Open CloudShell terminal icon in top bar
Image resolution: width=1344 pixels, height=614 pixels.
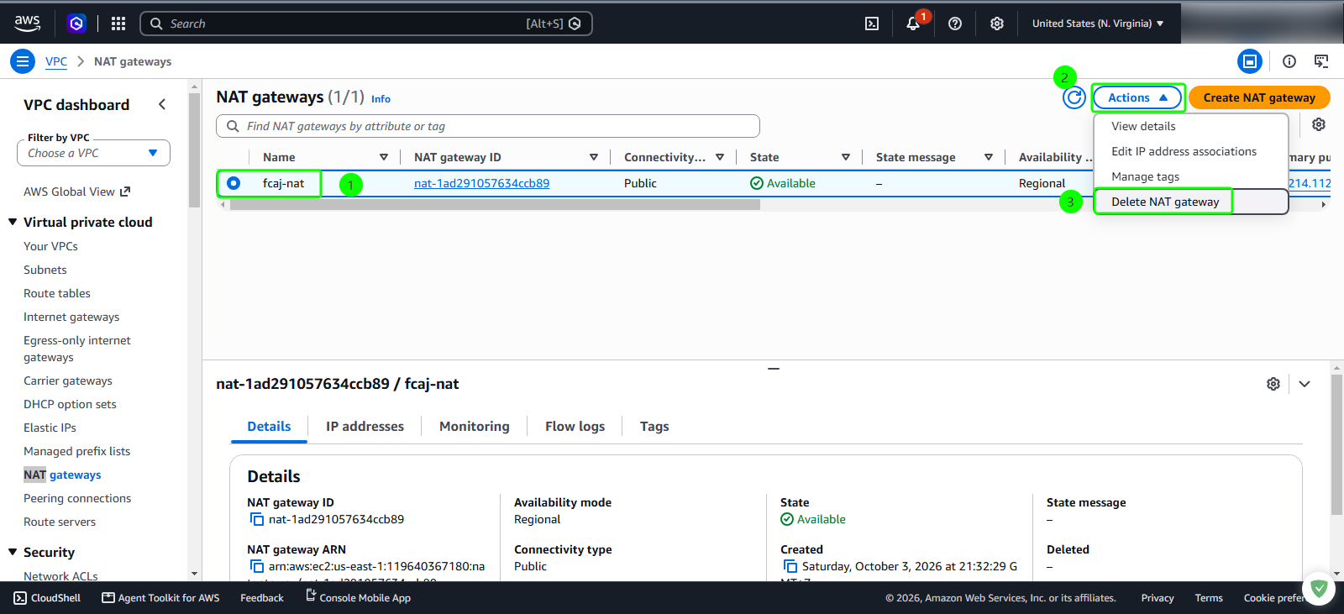click(x=872, y=24)
